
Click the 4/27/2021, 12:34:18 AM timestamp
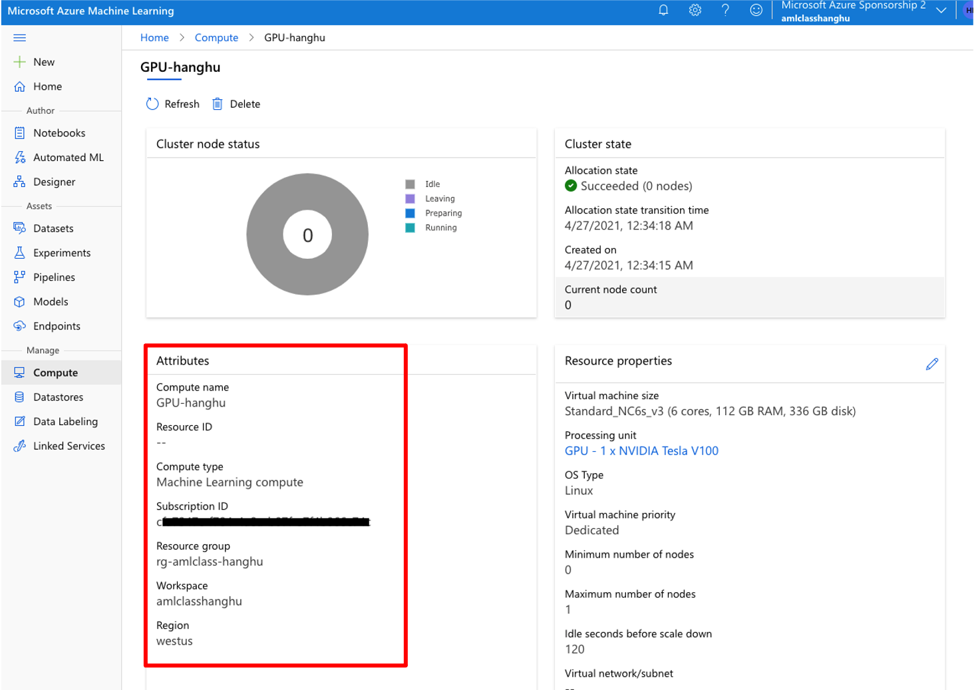pos(629,226)
